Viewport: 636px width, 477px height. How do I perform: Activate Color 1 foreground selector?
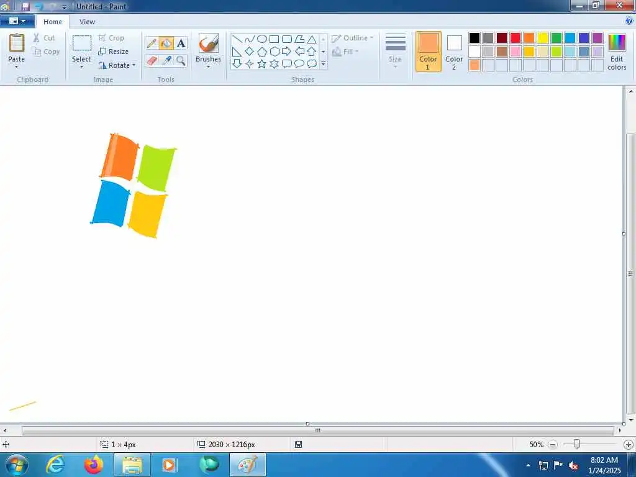point(429,52)
